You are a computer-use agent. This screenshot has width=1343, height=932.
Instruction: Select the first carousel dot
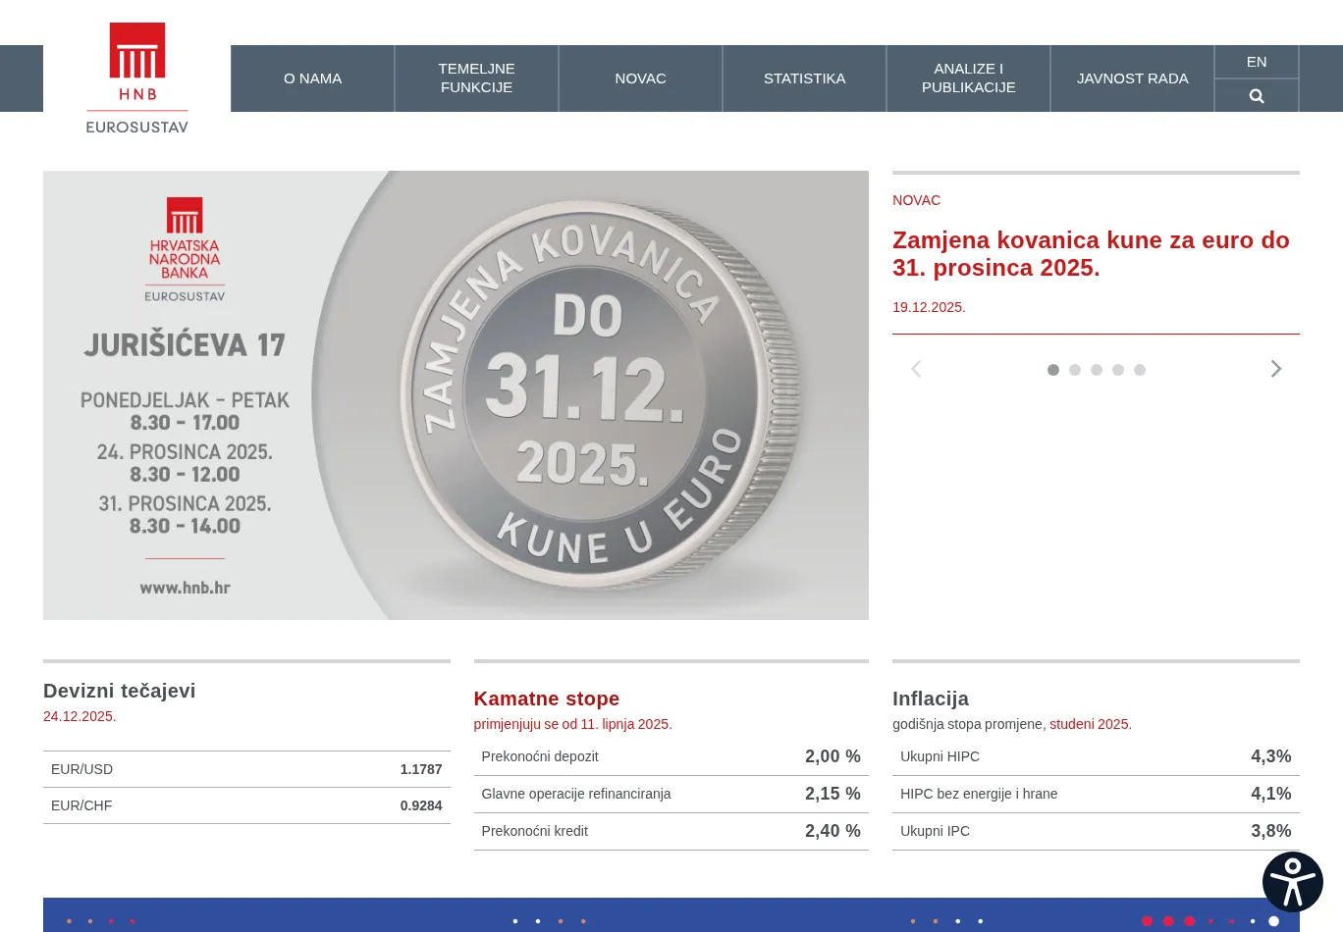point(1053,370)
